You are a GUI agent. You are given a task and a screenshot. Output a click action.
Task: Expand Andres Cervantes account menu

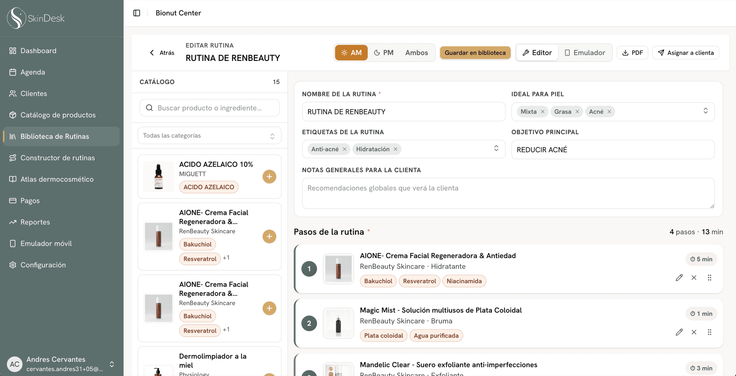(112, 364)
